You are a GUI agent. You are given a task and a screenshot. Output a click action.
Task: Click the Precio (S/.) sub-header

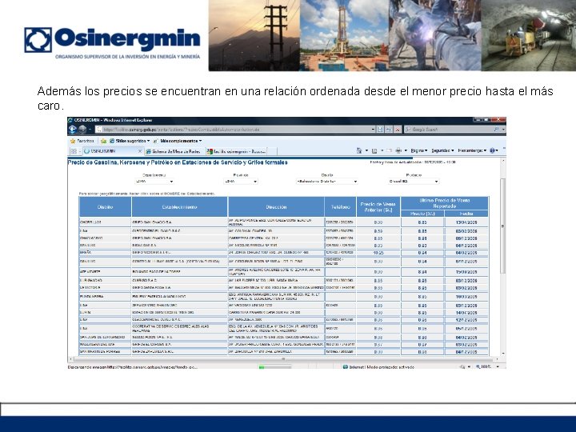[x=422, y=214]
